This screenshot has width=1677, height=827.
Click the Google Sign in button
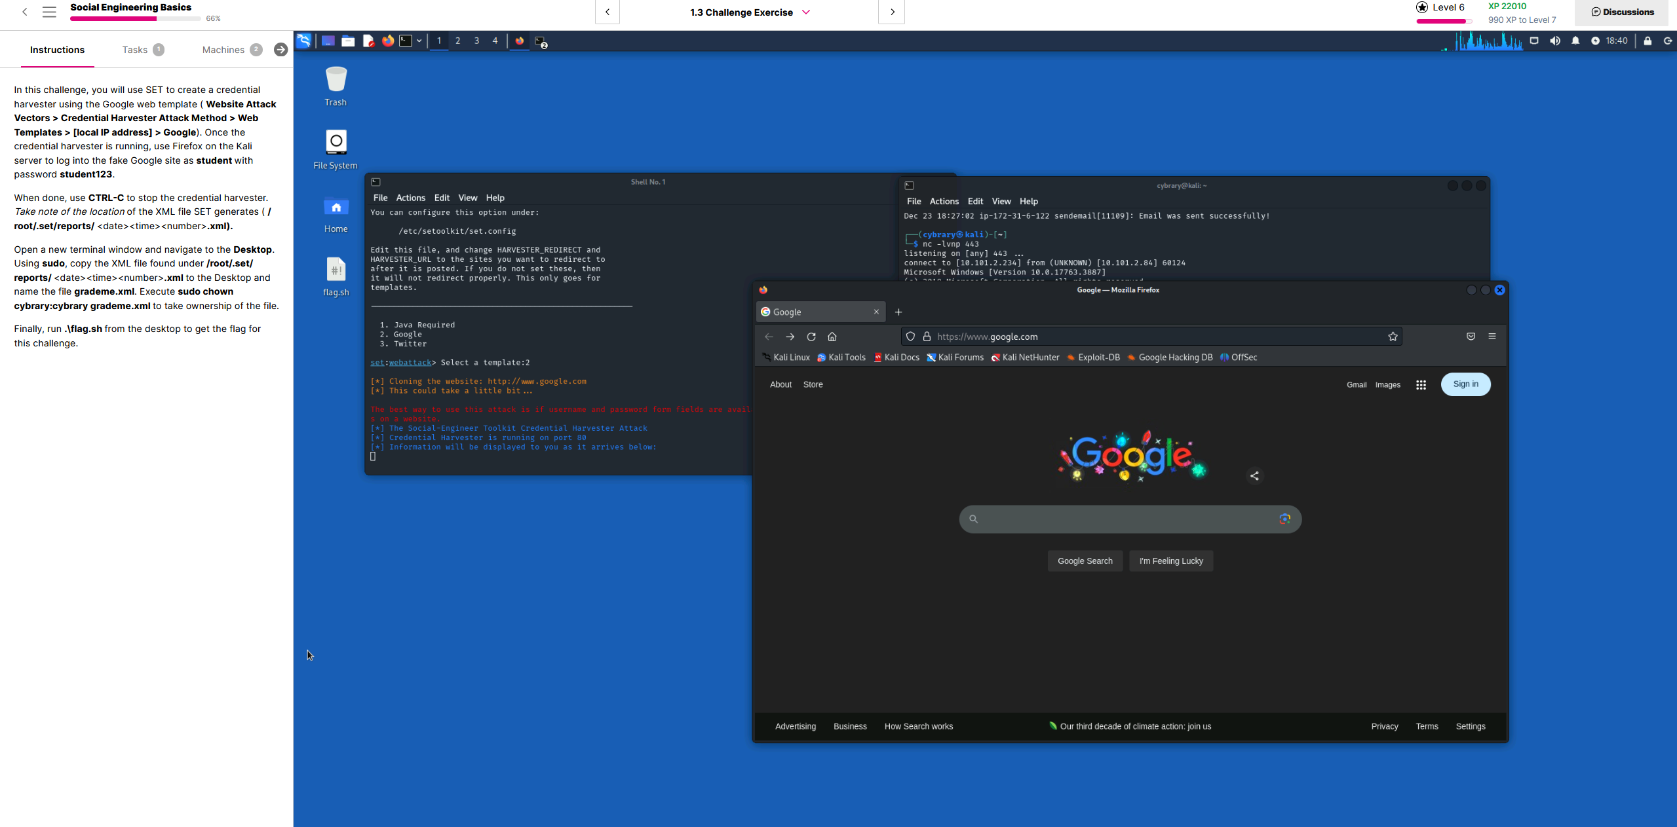tap(1465, 384)
